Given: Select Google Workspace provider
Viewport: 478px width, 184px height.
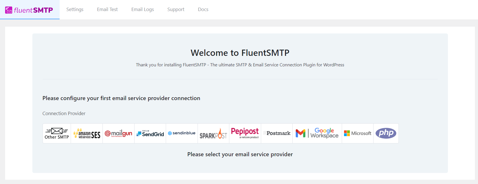Looking at the screenshot, I should 317,133.
